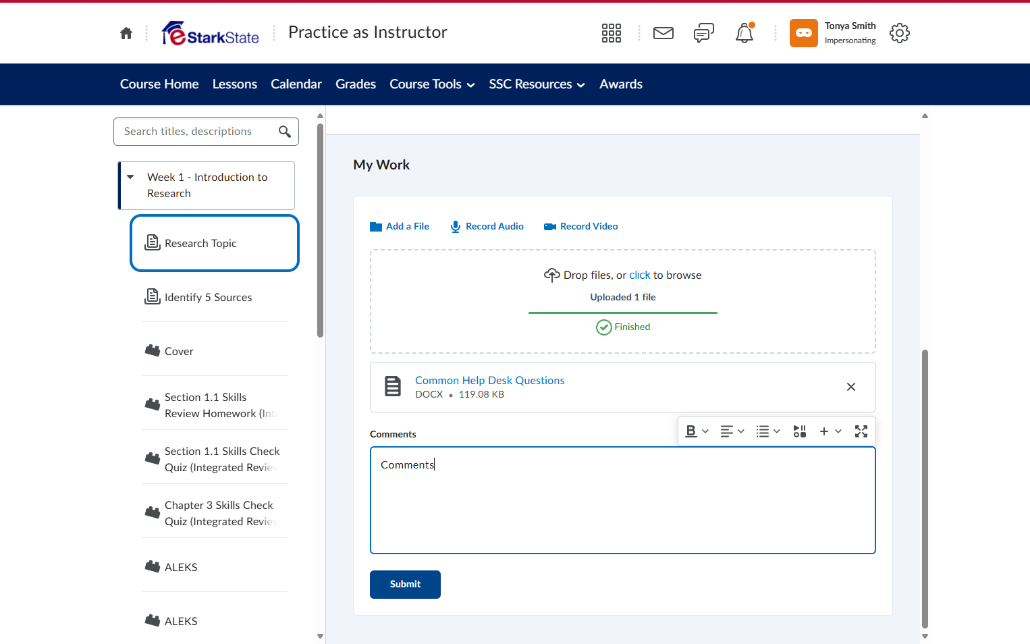Open the Awards nav item

point(621,84)
